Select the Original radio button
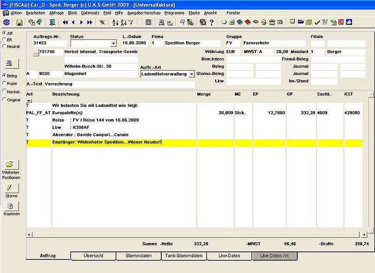The image size is (375, 273). [x=4, y=99]
